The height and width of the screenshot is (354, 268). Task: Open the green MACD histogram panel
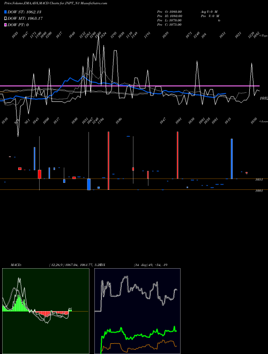tap(46, 311)
